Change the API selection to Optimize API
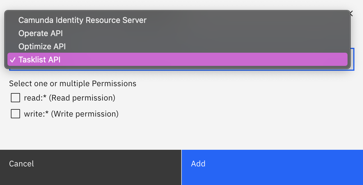Viewport: 363px width, 185px height. click(x=42, y=46)
